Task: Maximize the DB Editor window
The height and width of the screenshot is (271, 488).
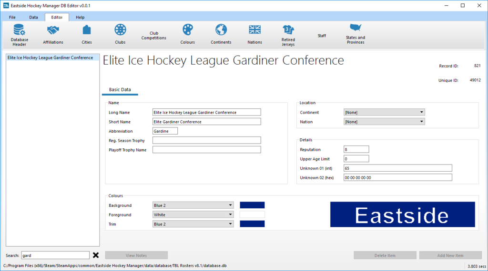Action: [x=463, y=6]
